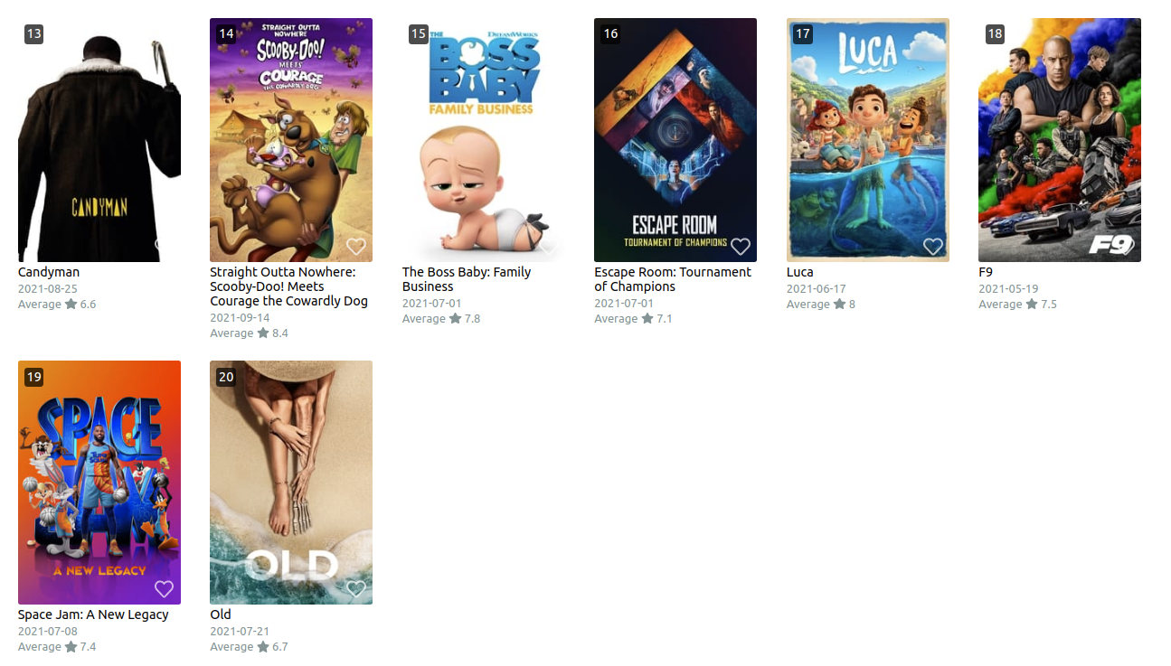Click the rank 20 badge on Old poster

coord(226,377)
